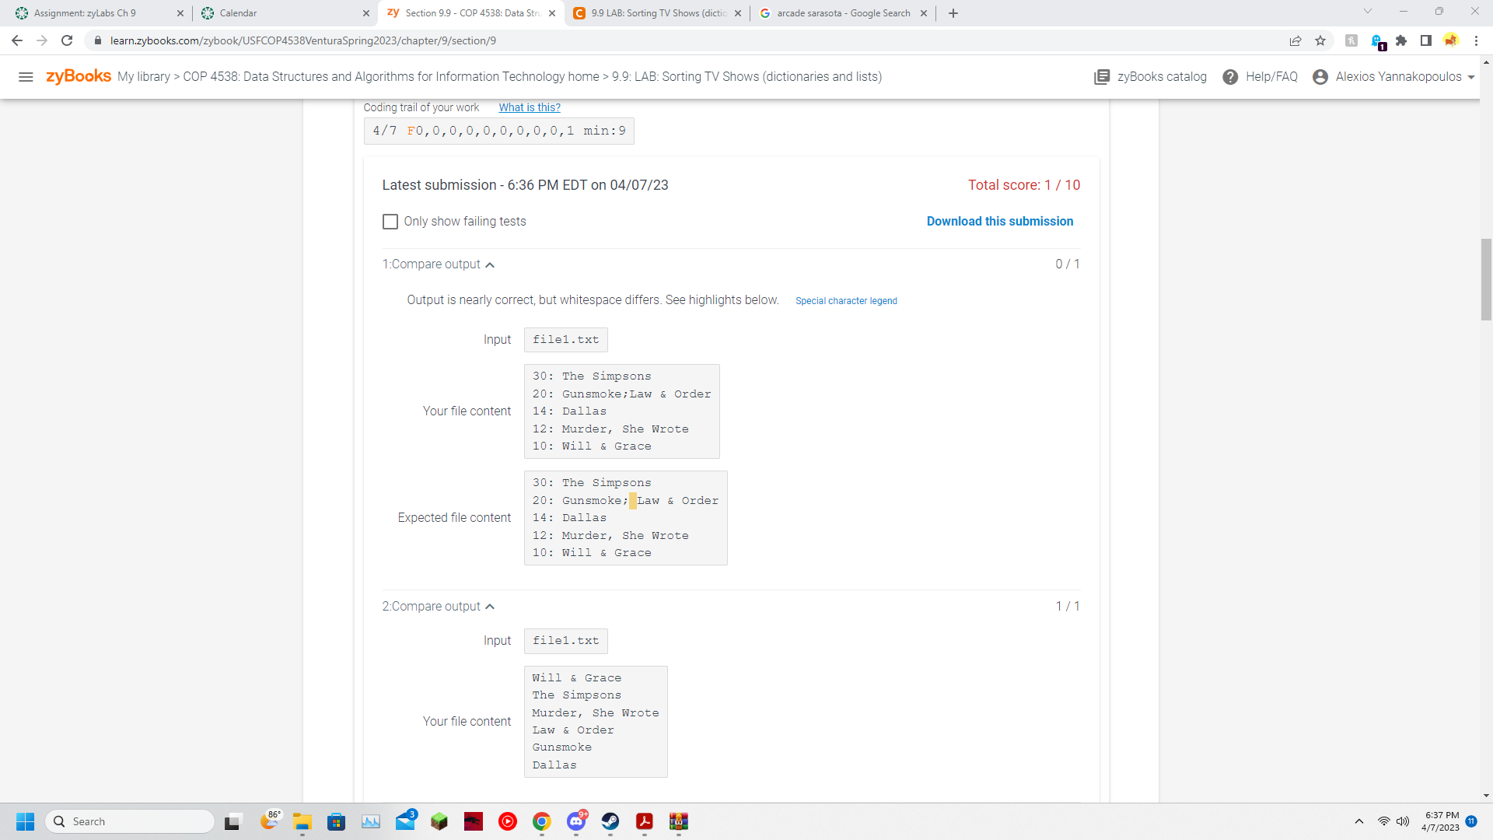The width and height of the screenshot is (1493, 840).
Task: Click the Steam icon in the taskbar
Action: coord(610,821)
